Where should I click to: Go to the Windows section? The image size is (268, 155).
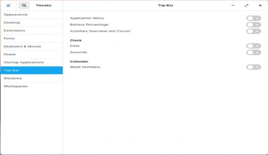point(32,78)
